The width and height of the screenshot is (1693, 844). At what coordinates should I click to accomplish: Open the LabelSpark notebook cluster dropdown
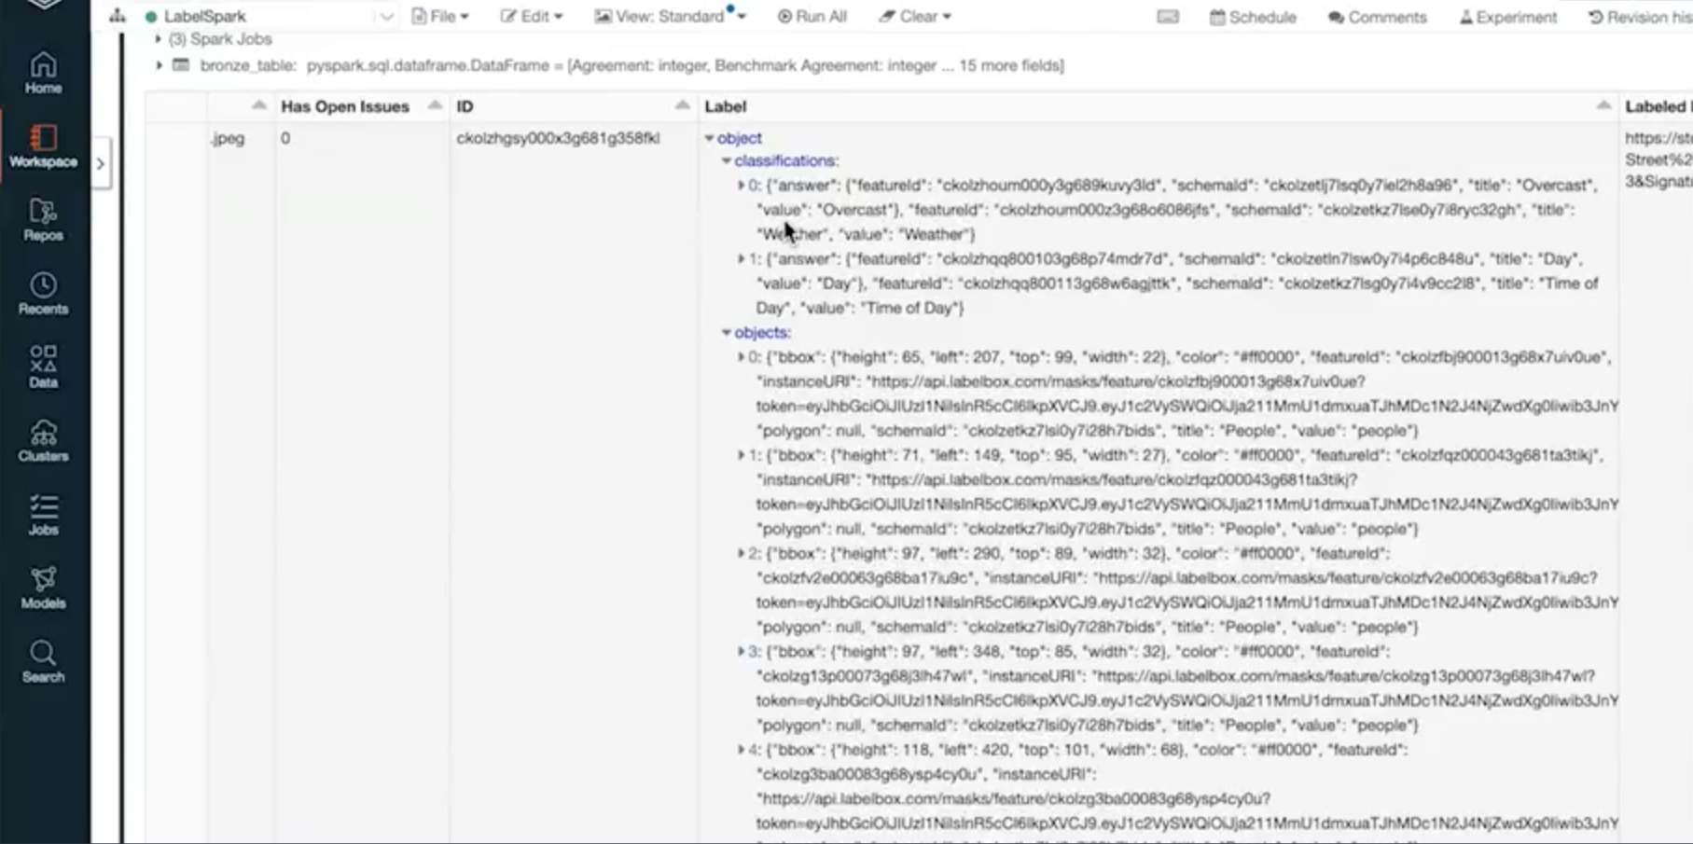(x=385, y=17)
